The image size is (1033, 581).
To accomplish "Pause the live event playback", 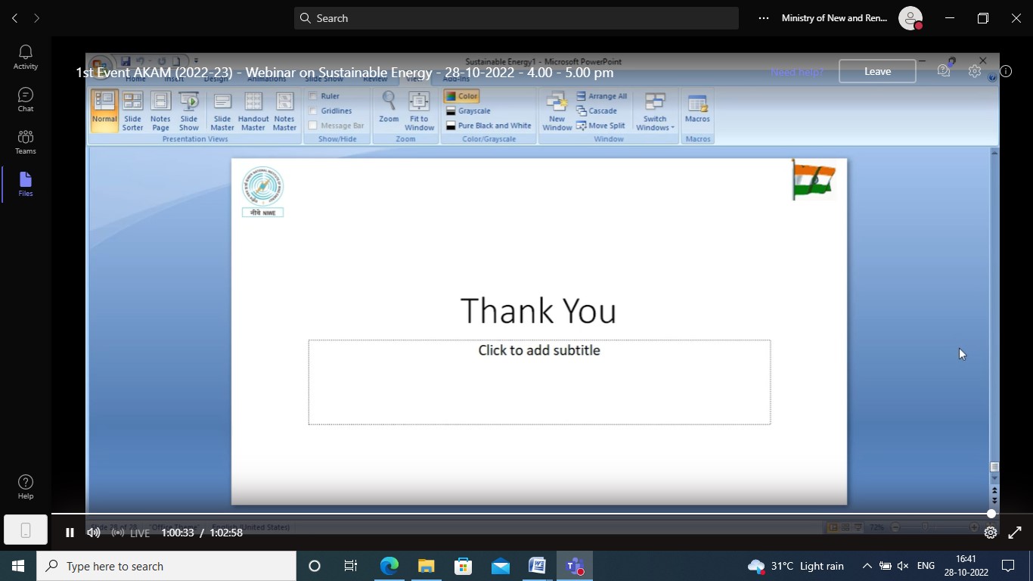I will point(70,533).
